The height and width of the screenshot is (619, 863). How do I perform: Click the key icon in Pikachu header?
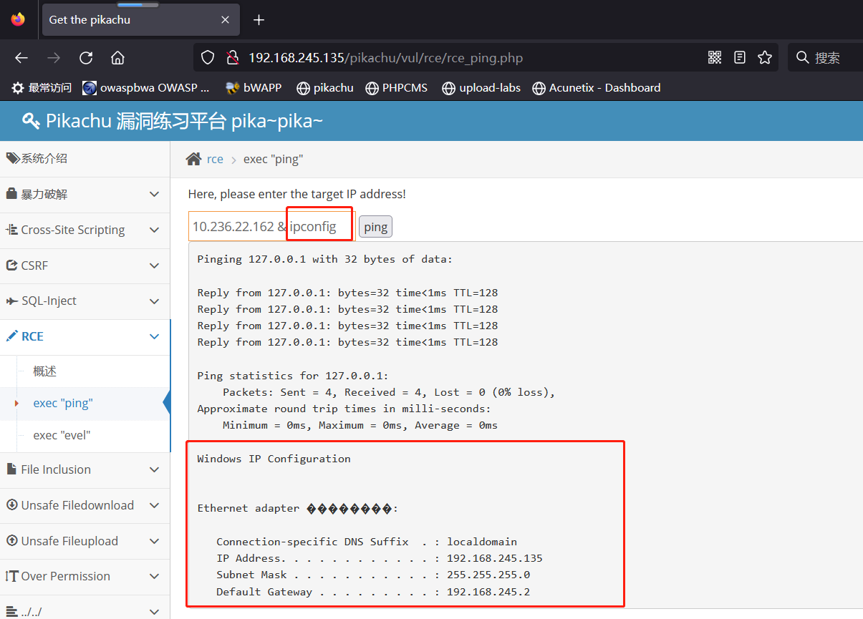coord(31,121)
